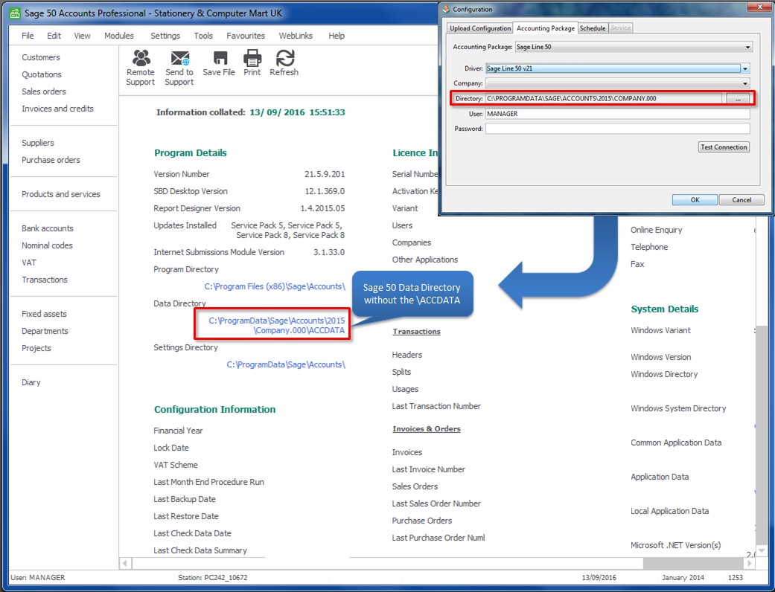This screenshot has height=592, width=775.
Task: Open the Directory browse ellipsis button
Action: click(x=739, y=98)
